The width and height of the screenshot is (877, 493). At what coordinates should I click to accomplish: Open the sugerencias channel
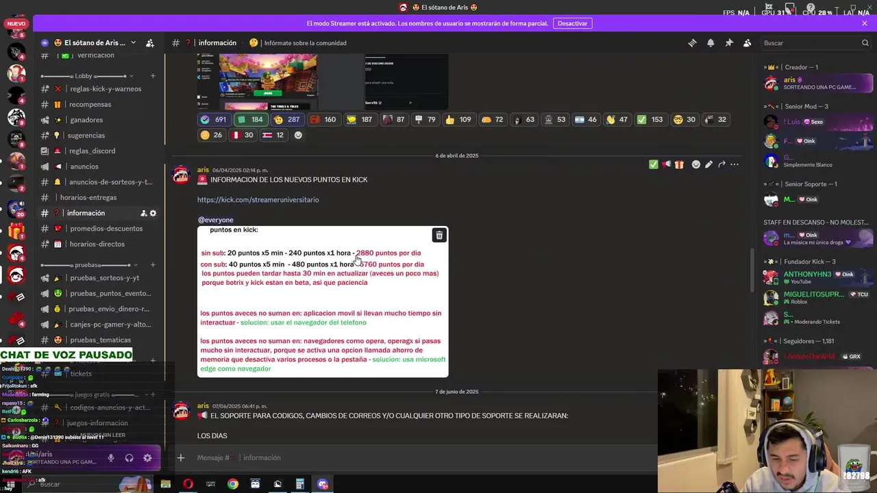pyautogui.click(x=99, y=136)
